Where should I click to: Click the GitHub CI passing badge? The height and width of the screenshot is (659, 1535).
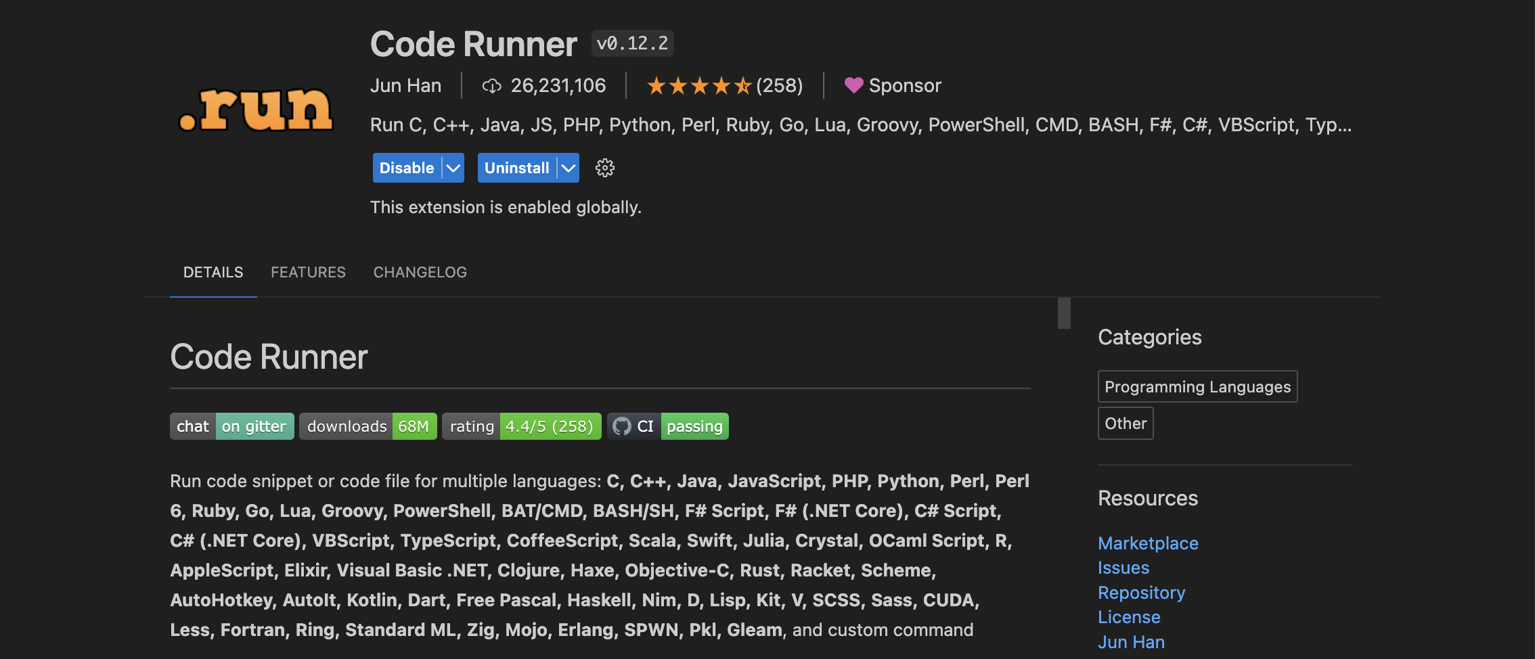668,426
